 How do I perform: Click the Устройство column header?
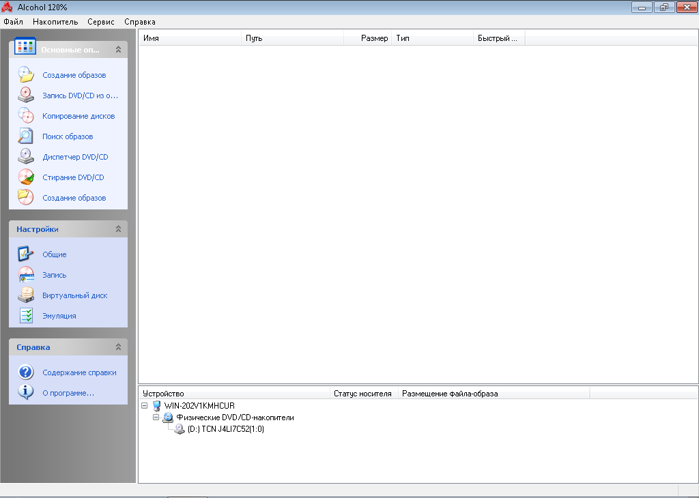click(234, 394)
